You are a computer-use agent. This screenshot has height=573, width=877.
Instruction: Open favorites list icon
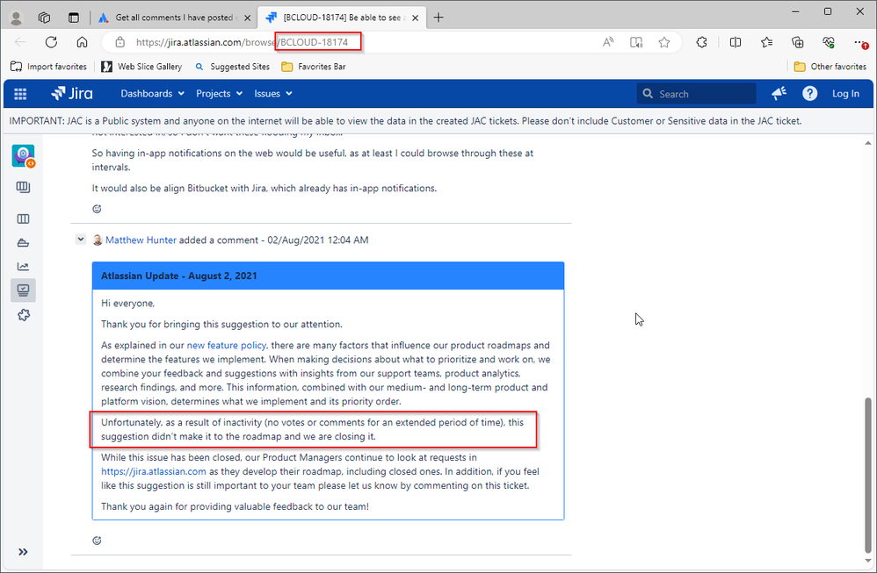[x=767, y=42]
